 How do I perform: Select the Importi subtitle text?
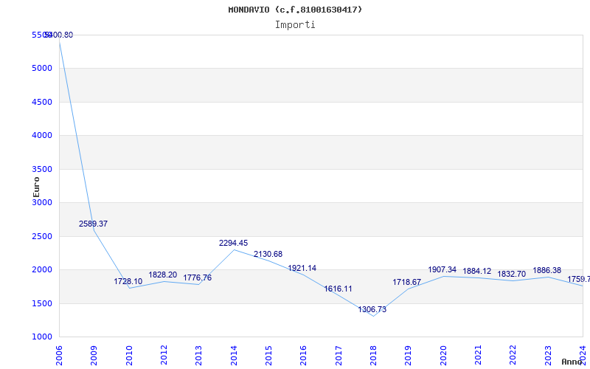pyautogui.click(x=295, y=25)
